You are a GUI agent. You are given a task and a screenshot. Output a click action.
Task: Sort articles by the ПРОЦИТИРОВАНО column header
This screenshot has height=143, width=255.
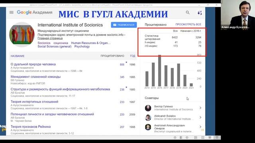click(x=112, y=56)
